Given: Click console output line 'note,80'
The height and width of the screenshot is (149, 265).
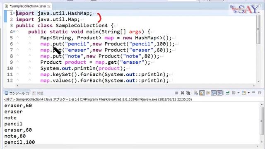Looking at the screenshot, I should click(x=15, y=136).
